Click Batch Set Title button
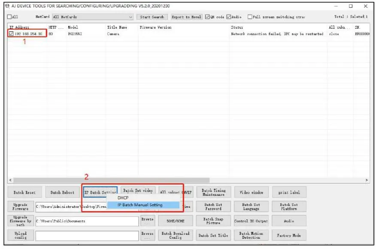This screenshot has width=376, height=249. (x=213, y=235)
